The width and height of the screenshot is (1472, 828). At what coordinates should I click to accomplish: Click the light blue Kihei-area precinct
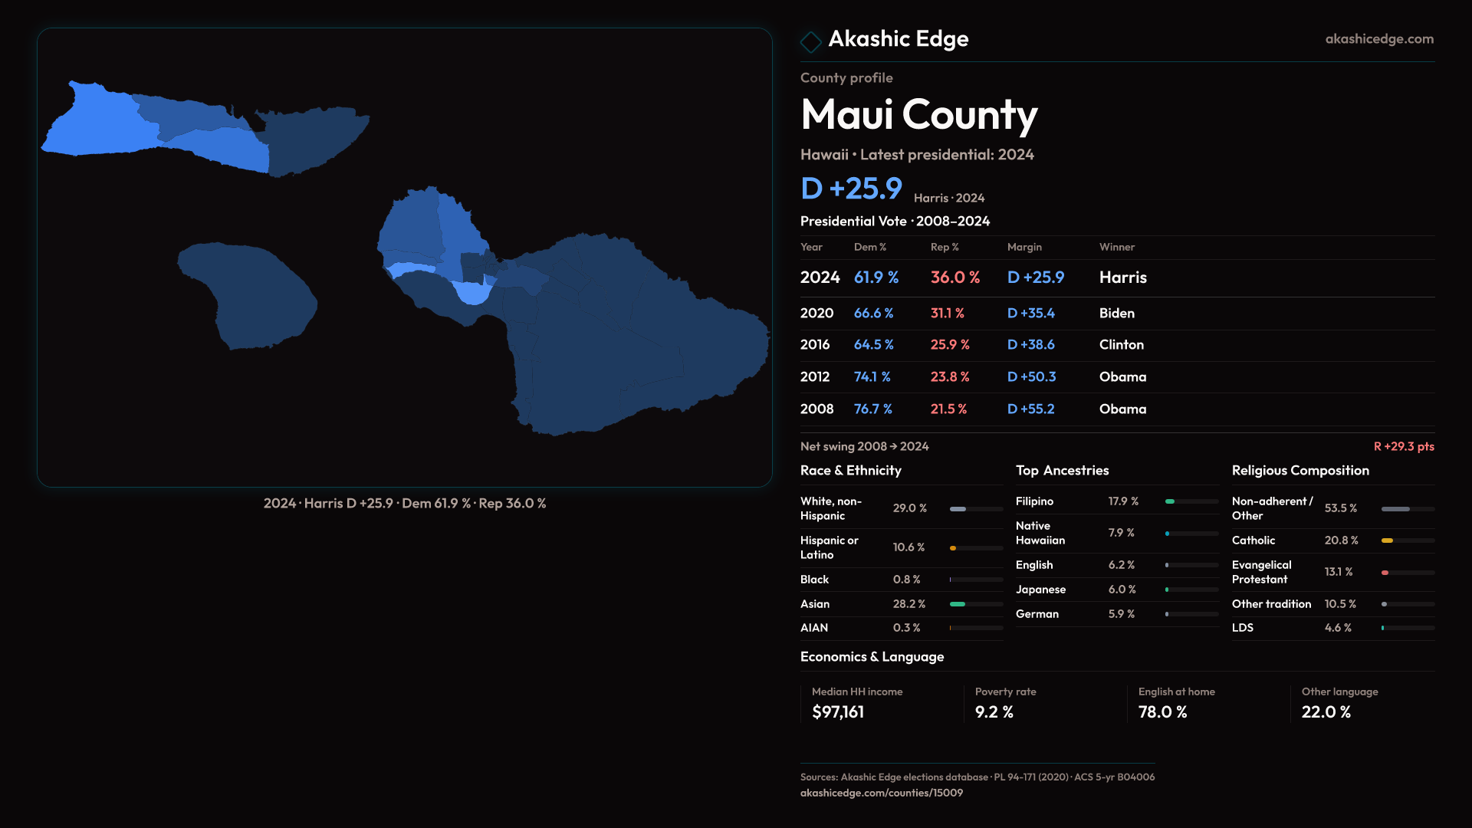[x=471, y=293]
